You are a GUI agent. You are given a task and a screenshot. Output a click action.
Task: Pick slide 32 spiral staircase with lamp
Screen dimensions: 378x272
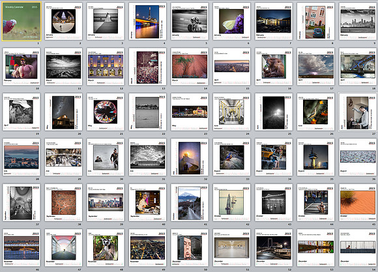[190, 157]
